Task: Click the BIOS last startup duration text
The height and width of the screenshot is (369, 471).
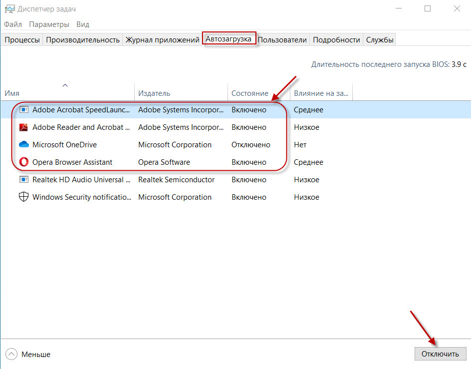Action: pyautogui.click(x=389, y=64)
